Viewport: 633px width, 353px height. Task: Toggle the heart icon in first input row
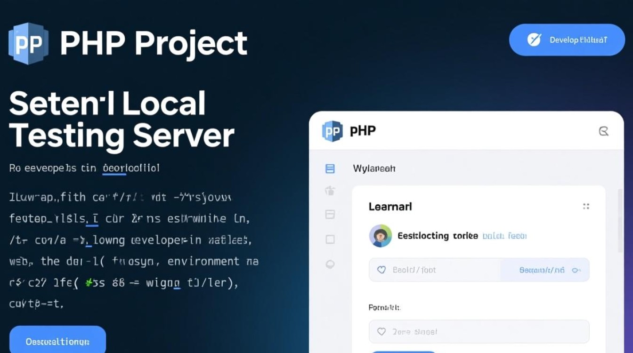pyautogui.click(x=381, y=270)
